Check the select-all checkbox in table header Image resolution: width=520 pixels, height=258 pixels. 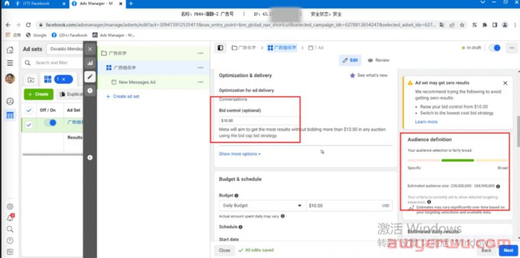click(29, 110)
